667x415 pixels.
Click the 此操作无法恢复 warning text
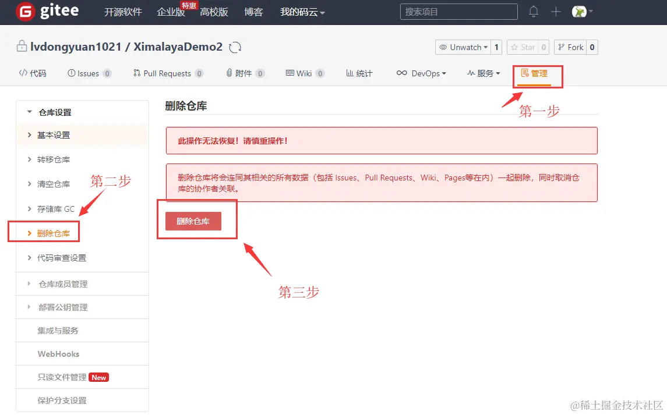(232, 141)
